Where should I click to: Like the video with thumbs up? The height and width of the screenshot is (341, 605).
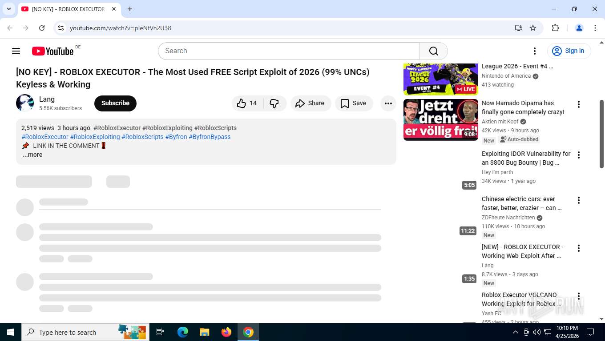click(247, 103)
